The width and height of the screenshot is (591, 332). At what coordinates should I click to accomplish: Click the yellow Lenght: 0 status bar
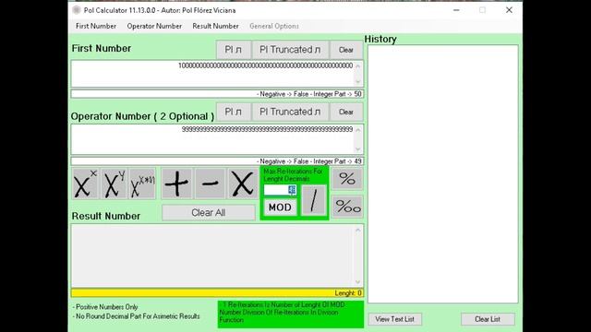tap(217, 293)
